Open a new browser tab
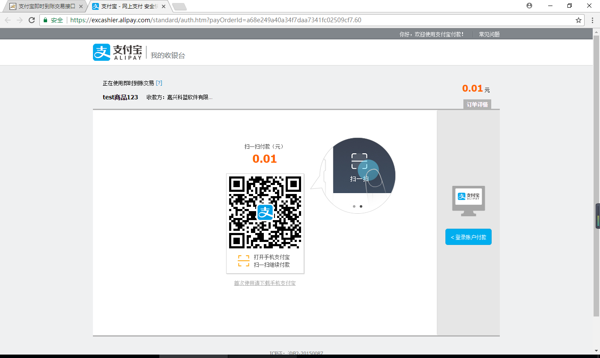Image resolution: width=600 pixels, height=358 pixels. 179,6
